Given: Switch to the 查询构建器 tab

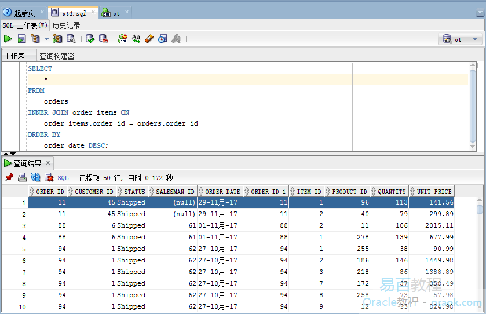Looking at the screenshot, I should 57,56.
